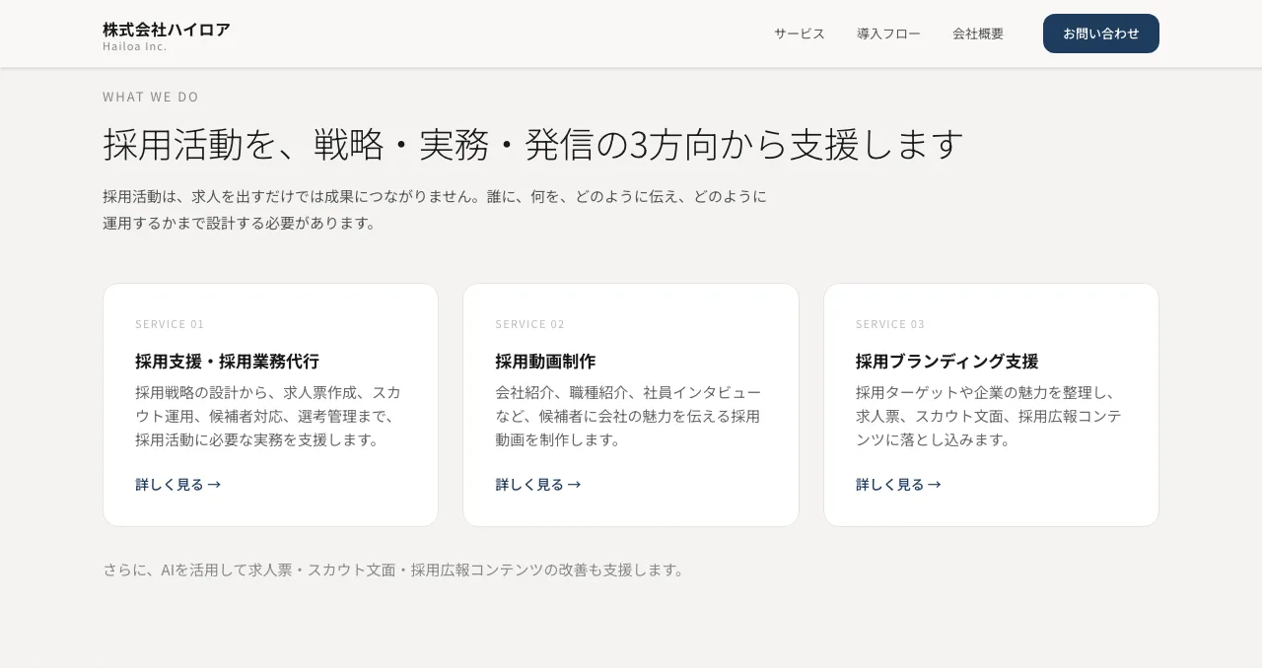The image size is (1262, 670).
Task: Click the 採用支援・採用業務代行 card title
Action: (x=227, y=361)
